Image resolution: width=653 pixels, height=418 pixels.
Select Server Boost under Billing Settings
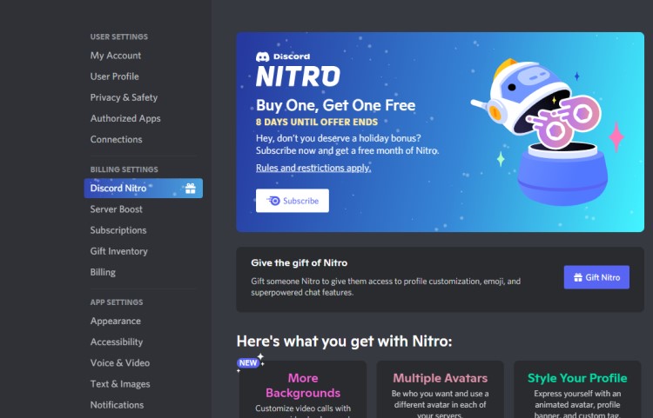click(116, 209)
